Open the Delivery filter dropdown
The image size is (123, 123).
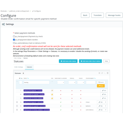72,82
